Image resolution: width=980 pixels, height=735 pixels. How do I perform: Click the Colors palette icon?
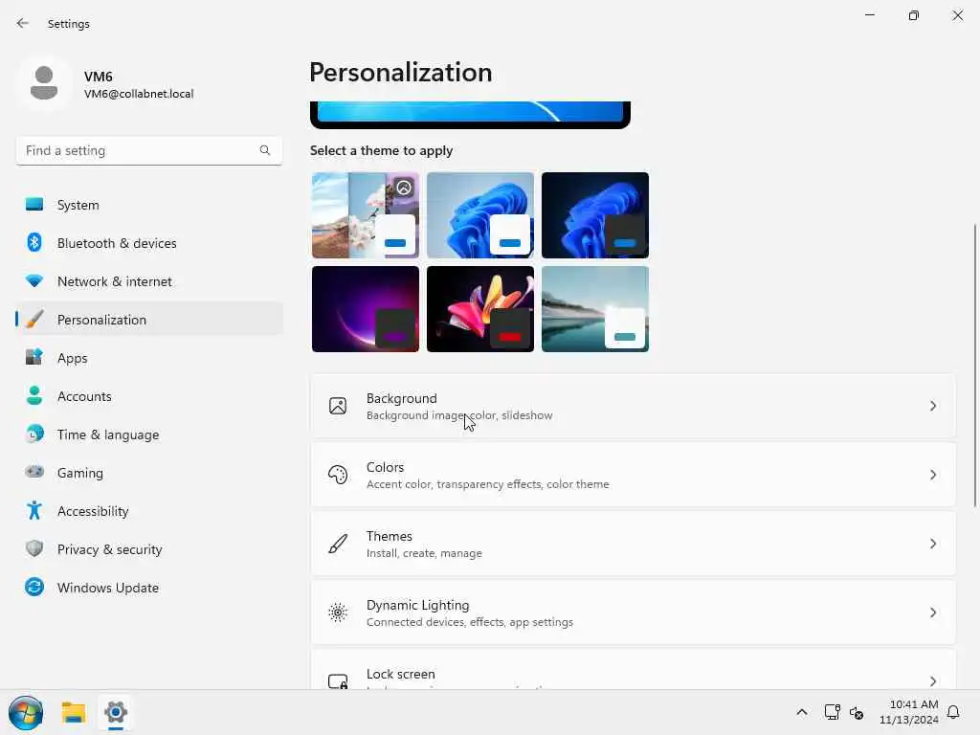(338, 475)
